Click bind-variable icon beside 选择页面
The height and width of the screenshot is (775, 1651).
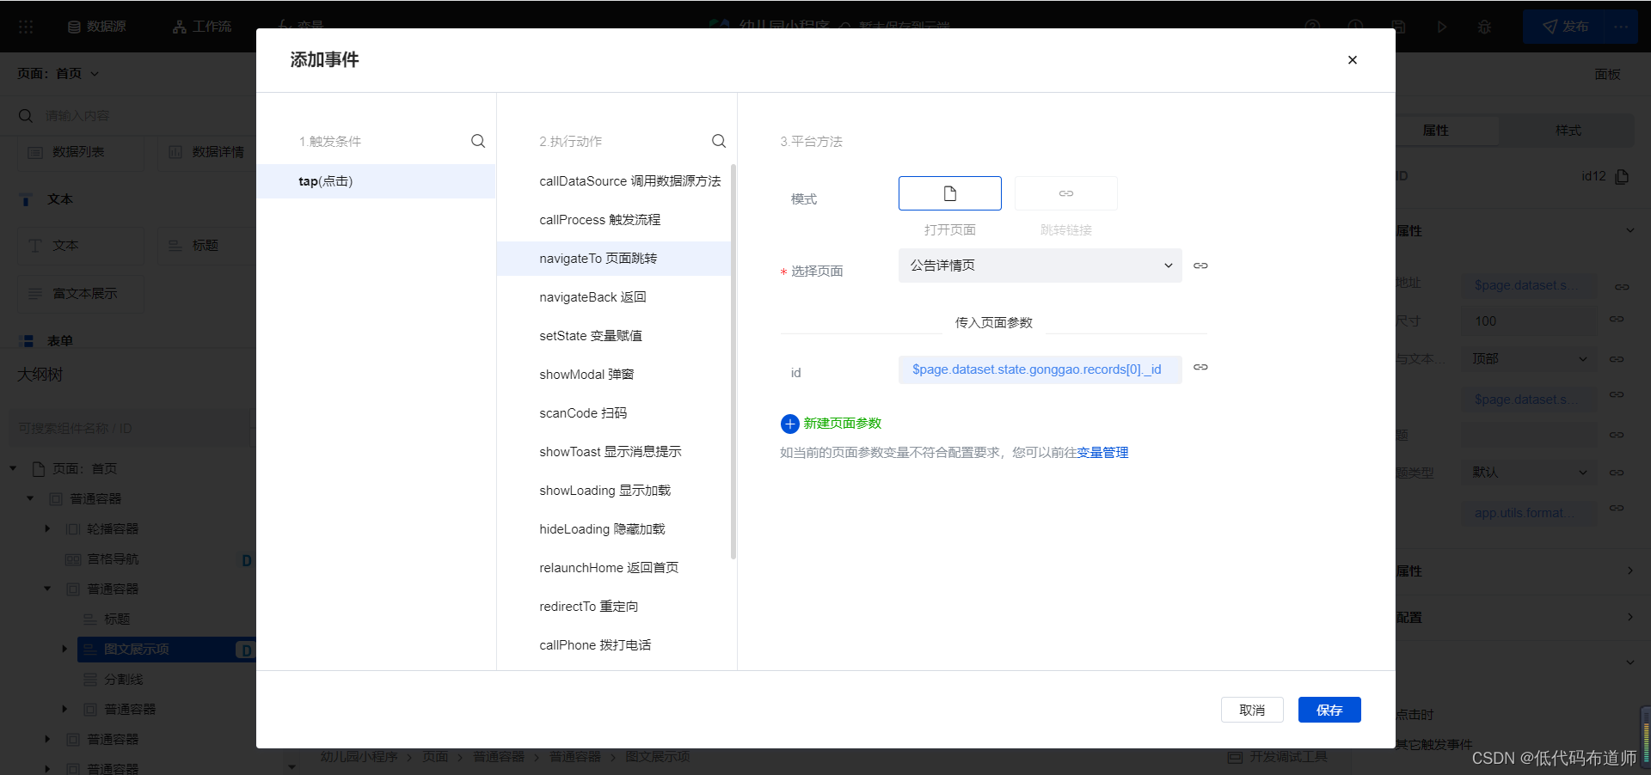pos(1200,265)
